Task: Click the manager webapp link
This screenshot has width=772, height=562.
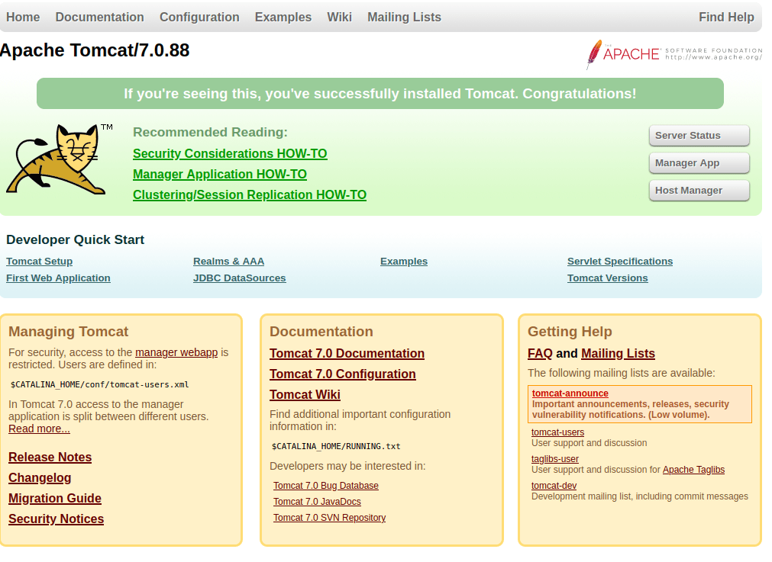Action: 176,352
